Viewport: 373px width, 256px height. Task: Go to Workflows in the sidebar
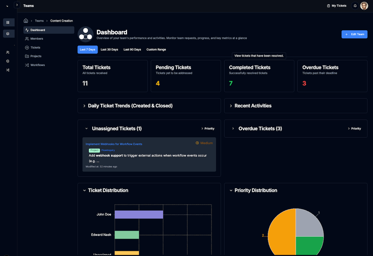point(38,65)
